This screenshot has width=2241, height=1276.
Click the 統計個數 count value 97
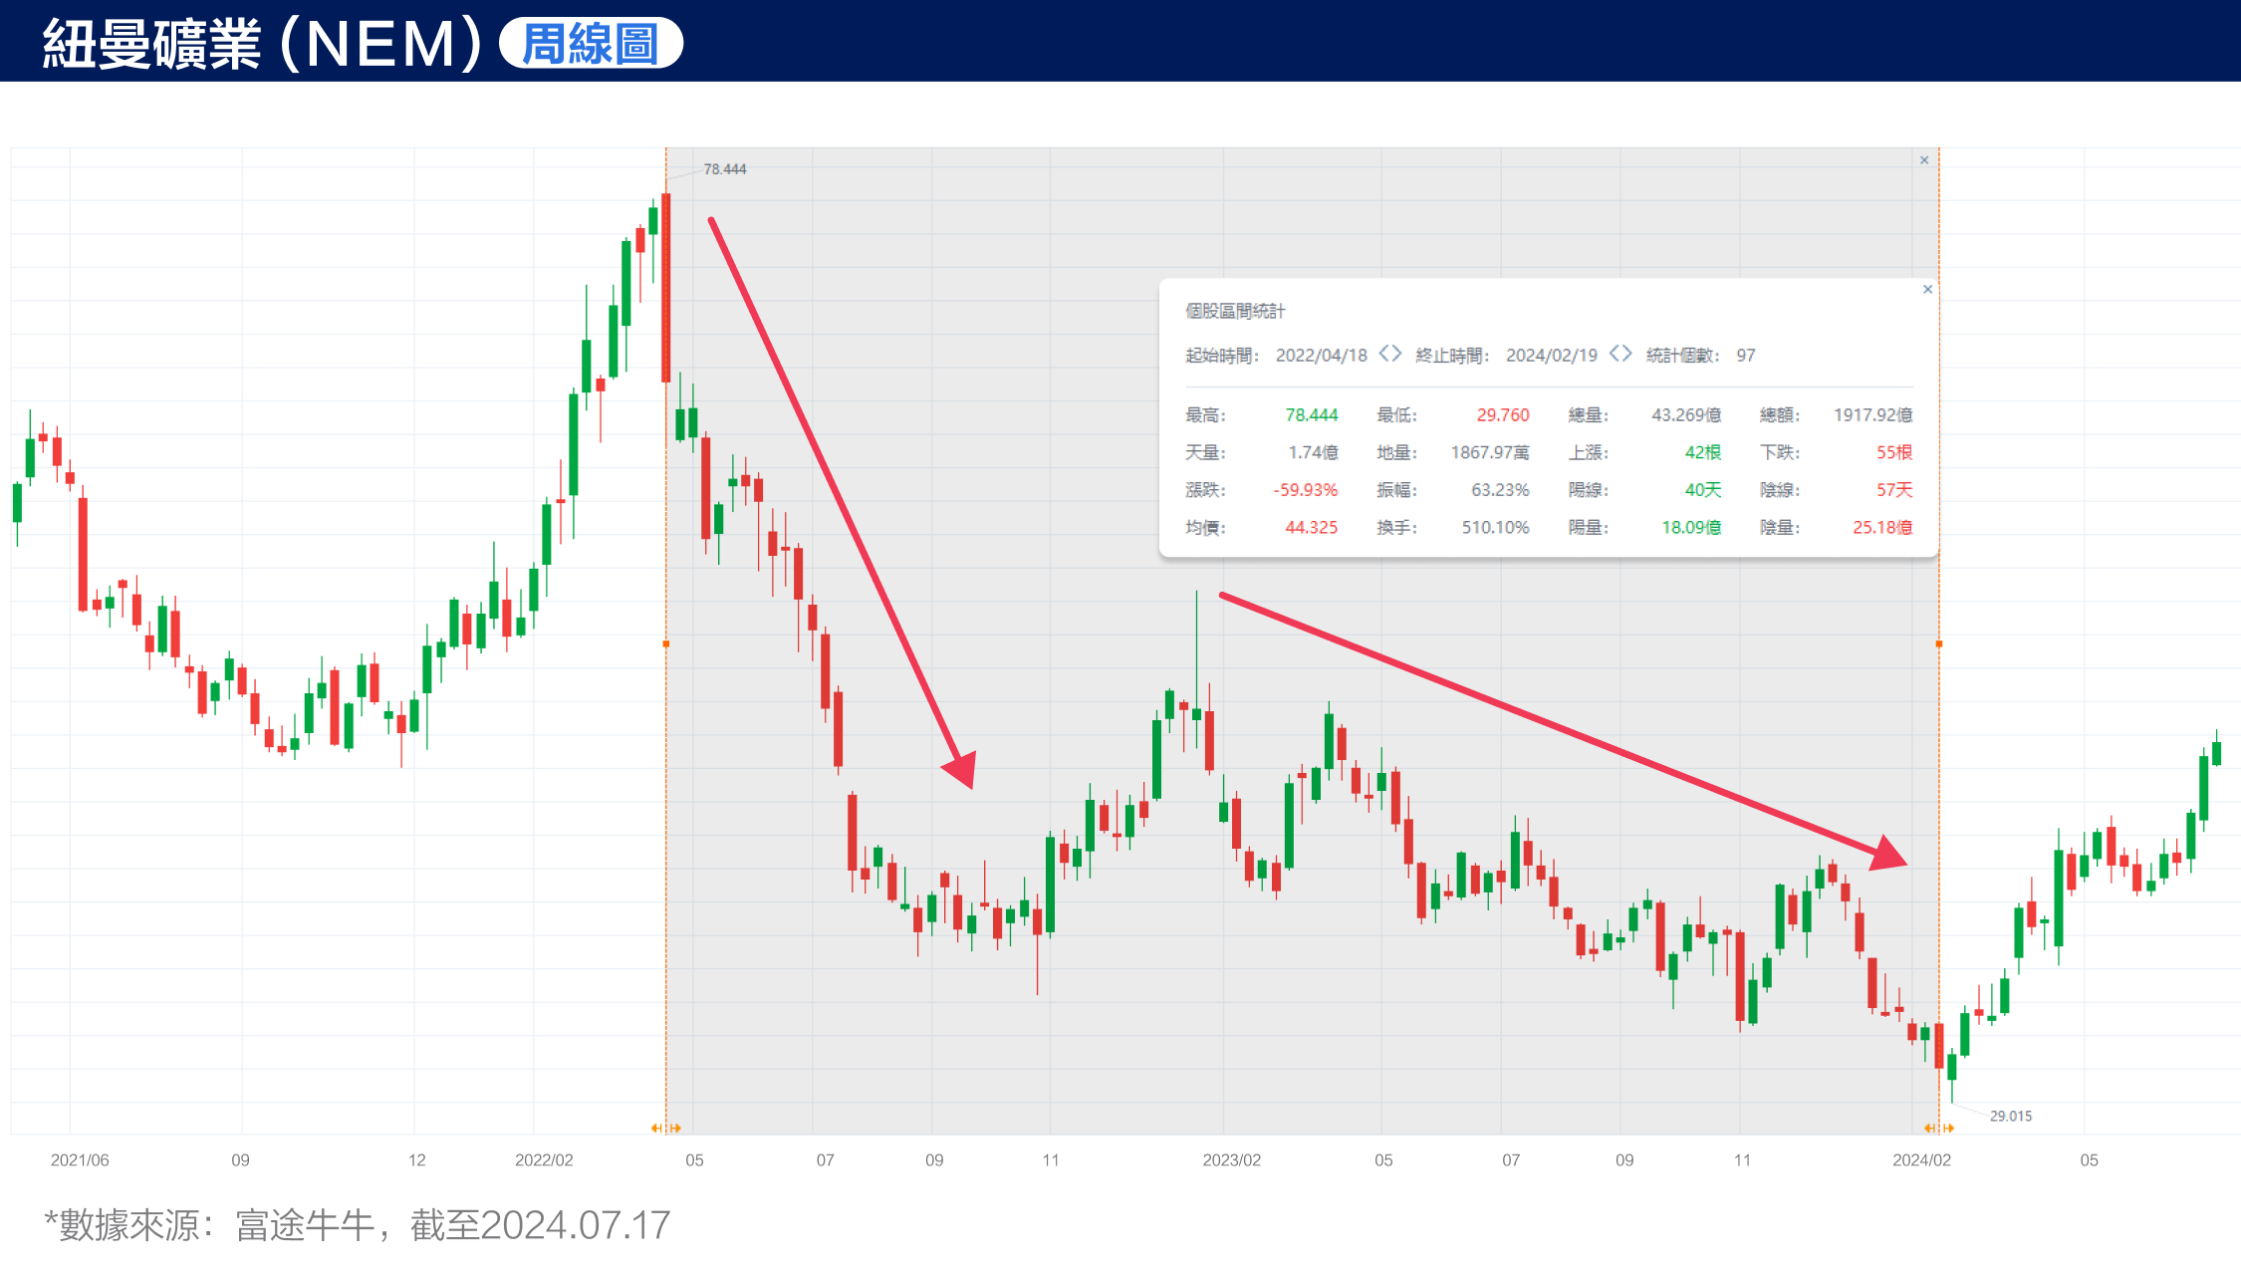click(1745, 354)
